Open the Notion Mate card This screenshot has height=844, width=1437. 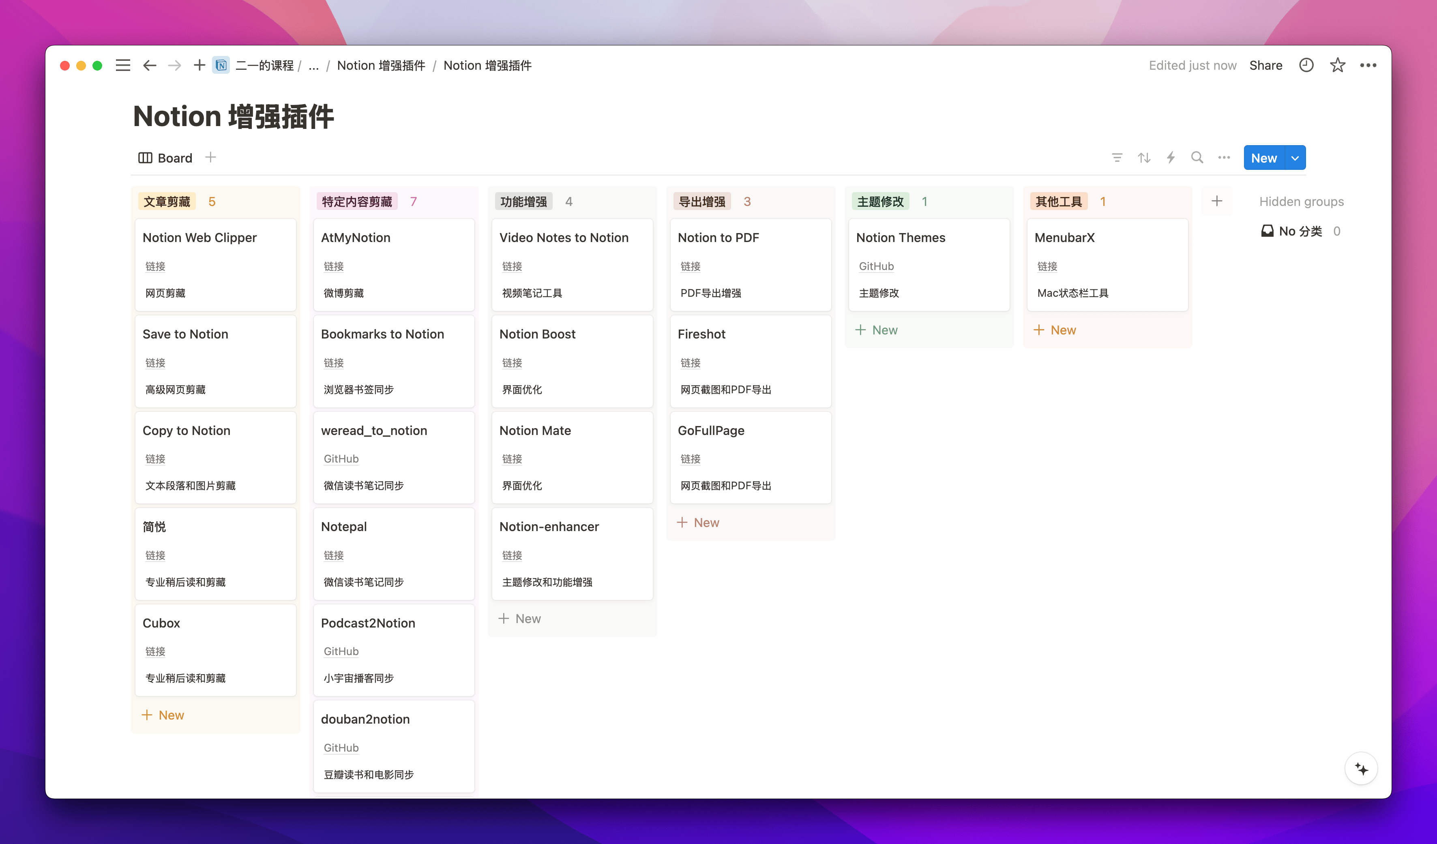click(x=573, y=457)
